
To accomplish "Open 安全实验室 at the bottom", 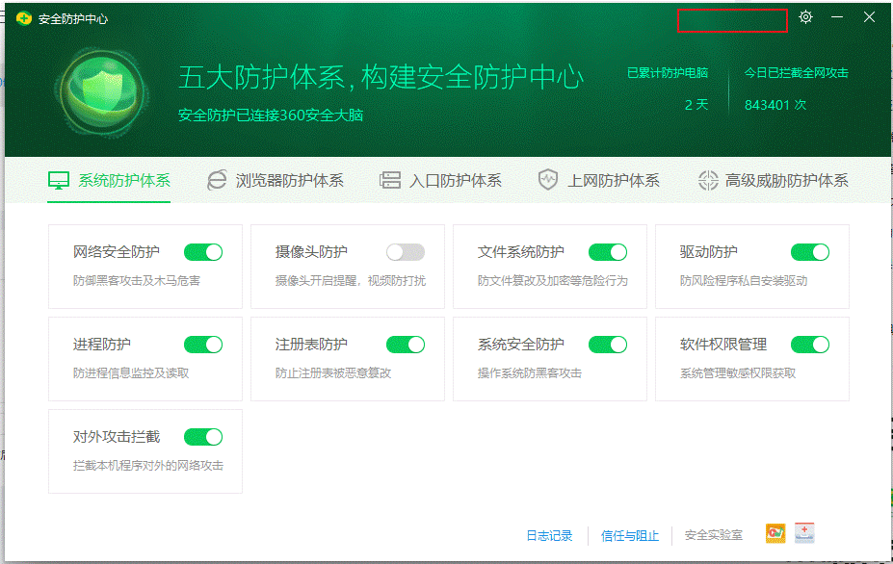I will [714, 535].
